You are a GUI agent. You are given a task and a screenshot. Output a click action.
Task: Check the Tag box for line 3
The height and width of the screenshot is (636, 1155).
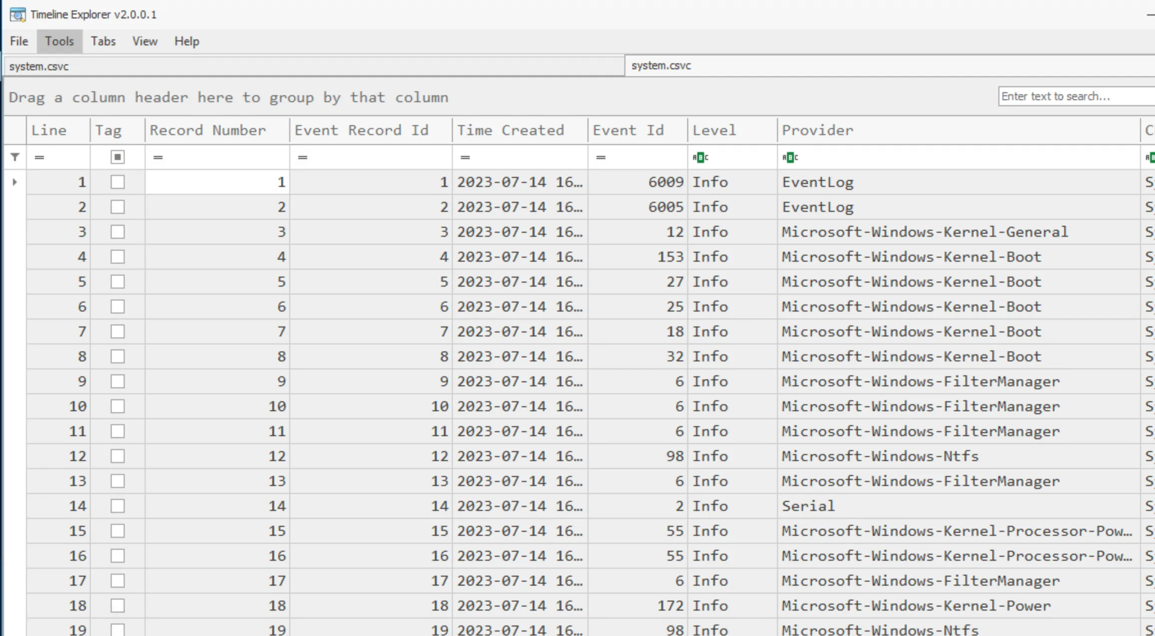[x=118, y=232]
